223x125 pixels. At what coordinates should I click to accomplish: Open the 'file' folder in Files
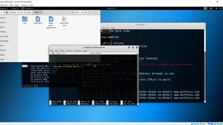[x=25, y=20]
